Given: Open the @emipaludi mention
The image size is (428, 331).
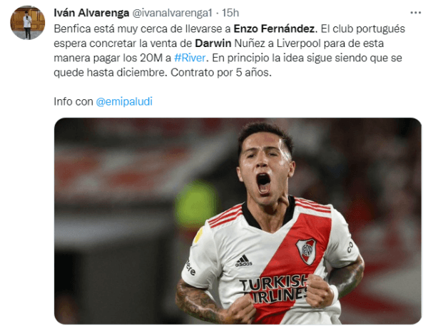Looking at the screenshot, I should pos(124,101).
